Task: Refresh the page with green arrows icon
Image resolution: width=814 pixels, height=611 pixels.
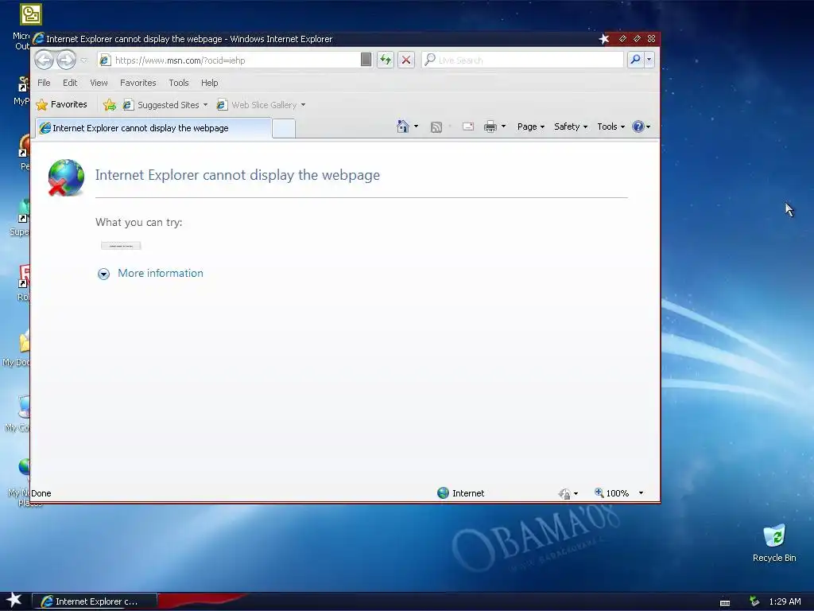Action: pos(386,60)
